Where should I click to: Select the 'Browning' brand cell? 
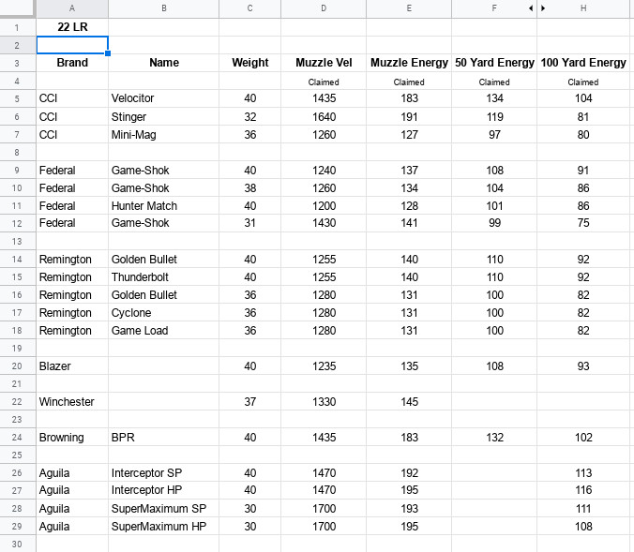point(72,438)
